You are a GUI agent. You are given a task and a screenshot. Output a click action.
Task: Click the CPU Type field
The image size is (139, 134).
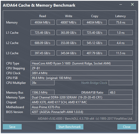coord(82,63)
